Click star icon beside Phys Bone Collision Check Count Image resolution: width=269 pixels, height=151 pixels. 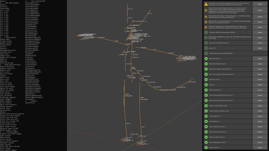[206, 69]
